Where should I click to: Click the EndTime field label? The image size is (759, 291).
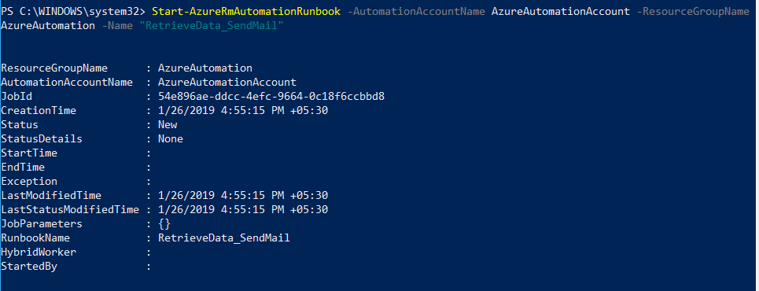click(23, 167)
